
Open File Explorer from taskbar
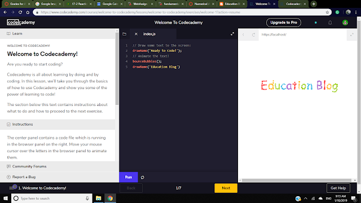pos(98,198)
